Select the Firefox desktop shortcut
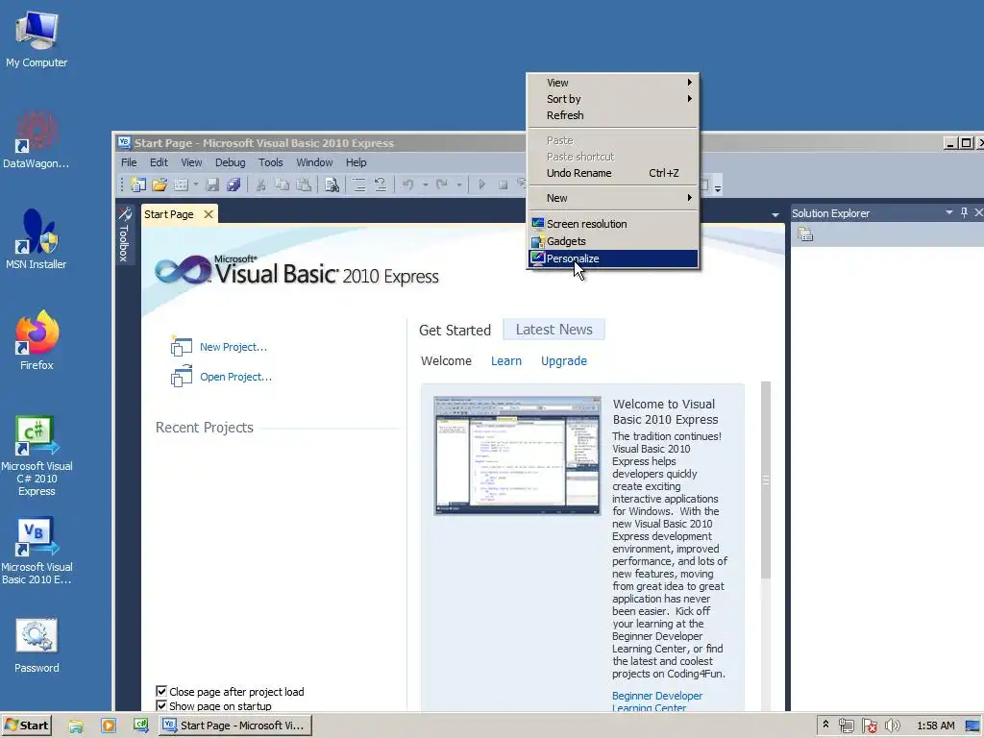Screen dimensions: 984x738 pyautogui.click(x=37, y=340)
